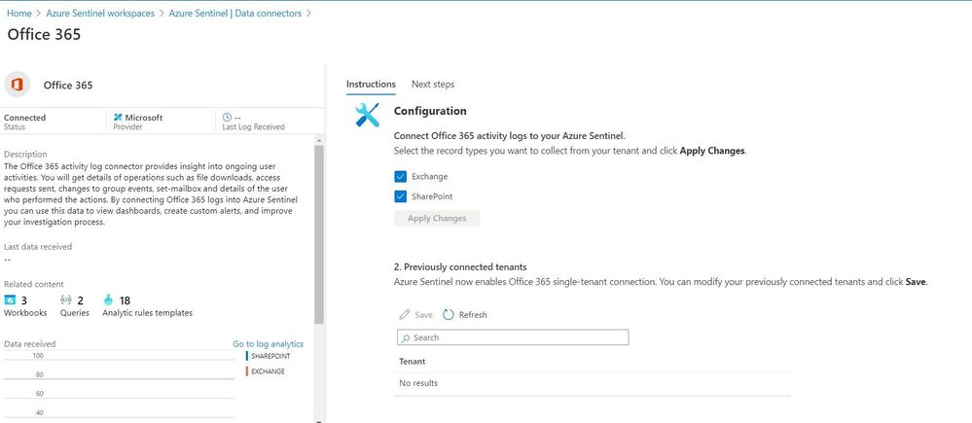Open the Next steps tab
The image size is (972, 423).
(x=433, y=85)
